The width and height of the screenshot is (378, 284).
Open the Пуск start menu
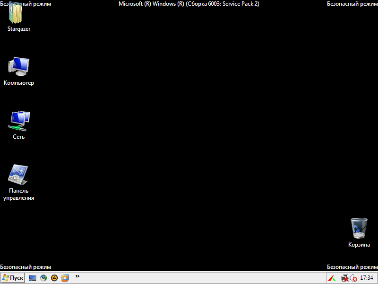click(13, 278)
